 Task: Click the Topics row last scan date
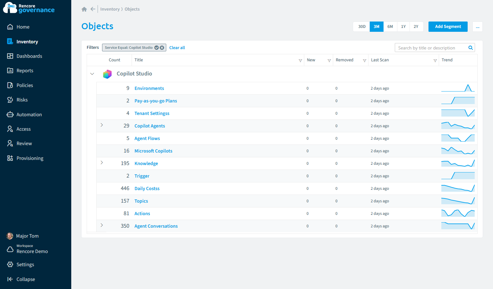click(380, 201)
